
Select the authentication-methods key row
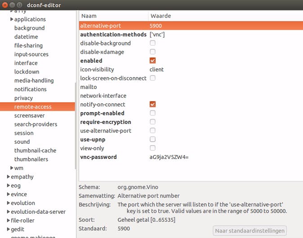tap(113, 35)
